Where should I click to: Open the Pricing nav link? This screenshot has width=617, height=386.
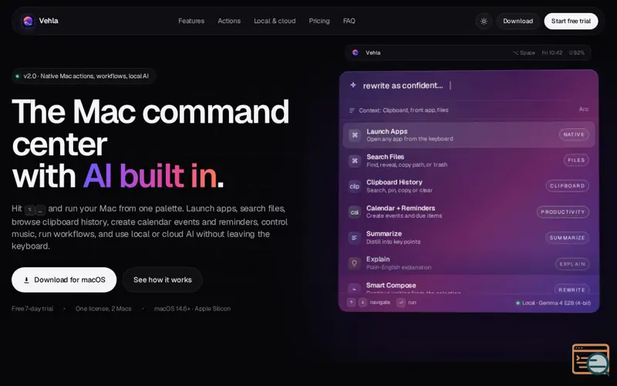tap(319, 21)
